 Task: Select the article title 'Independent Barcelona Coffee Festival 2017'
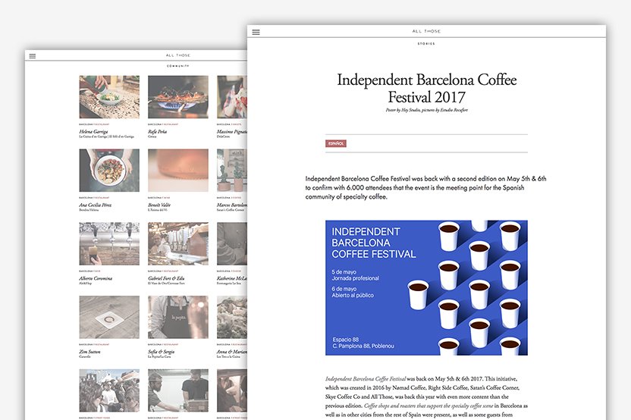(x=426, y=89)
